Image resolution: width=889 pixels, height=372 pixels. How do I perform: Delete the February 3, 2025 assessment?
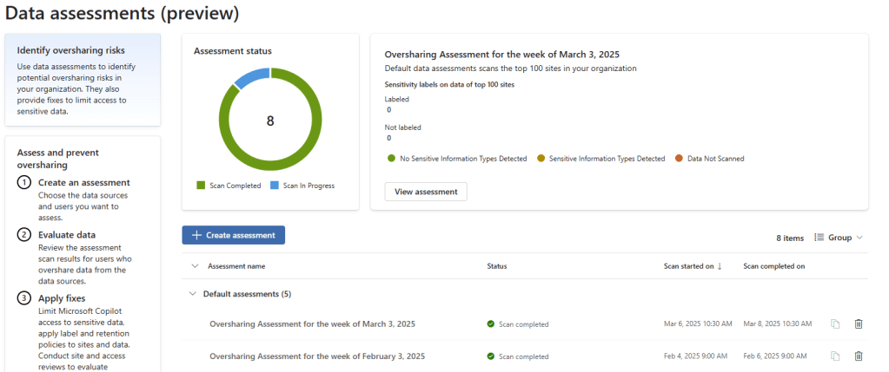tap(859, 356)
